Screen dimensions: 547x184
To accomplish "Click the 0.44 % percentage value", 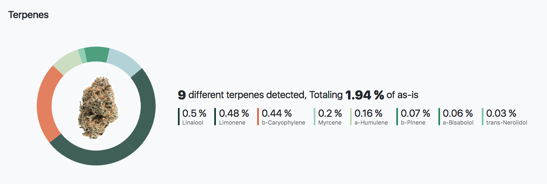I will pos(277,113).
